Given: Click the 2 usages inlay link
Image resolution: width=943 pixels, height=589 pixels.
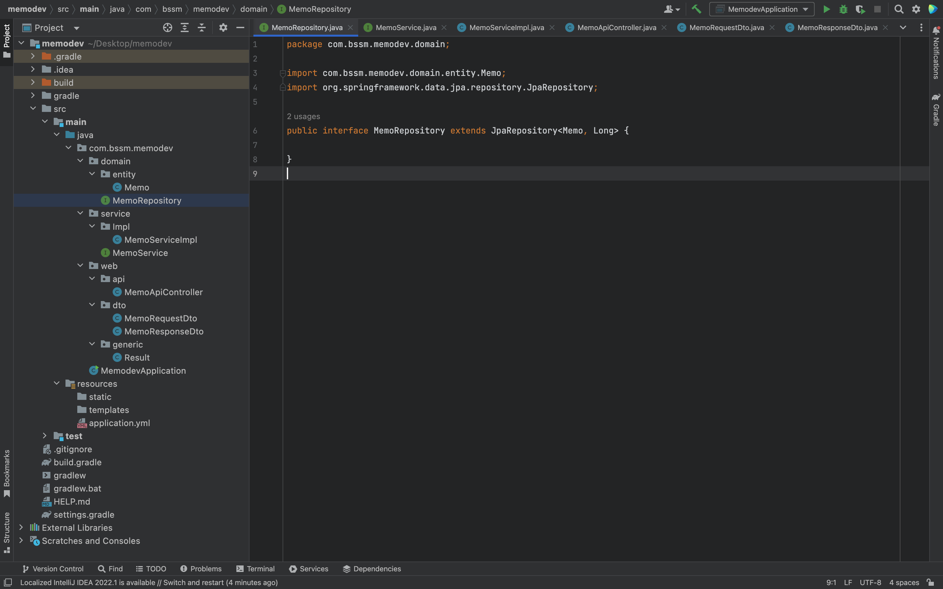Looking at the screenshot, I should [x=303, y=116].
